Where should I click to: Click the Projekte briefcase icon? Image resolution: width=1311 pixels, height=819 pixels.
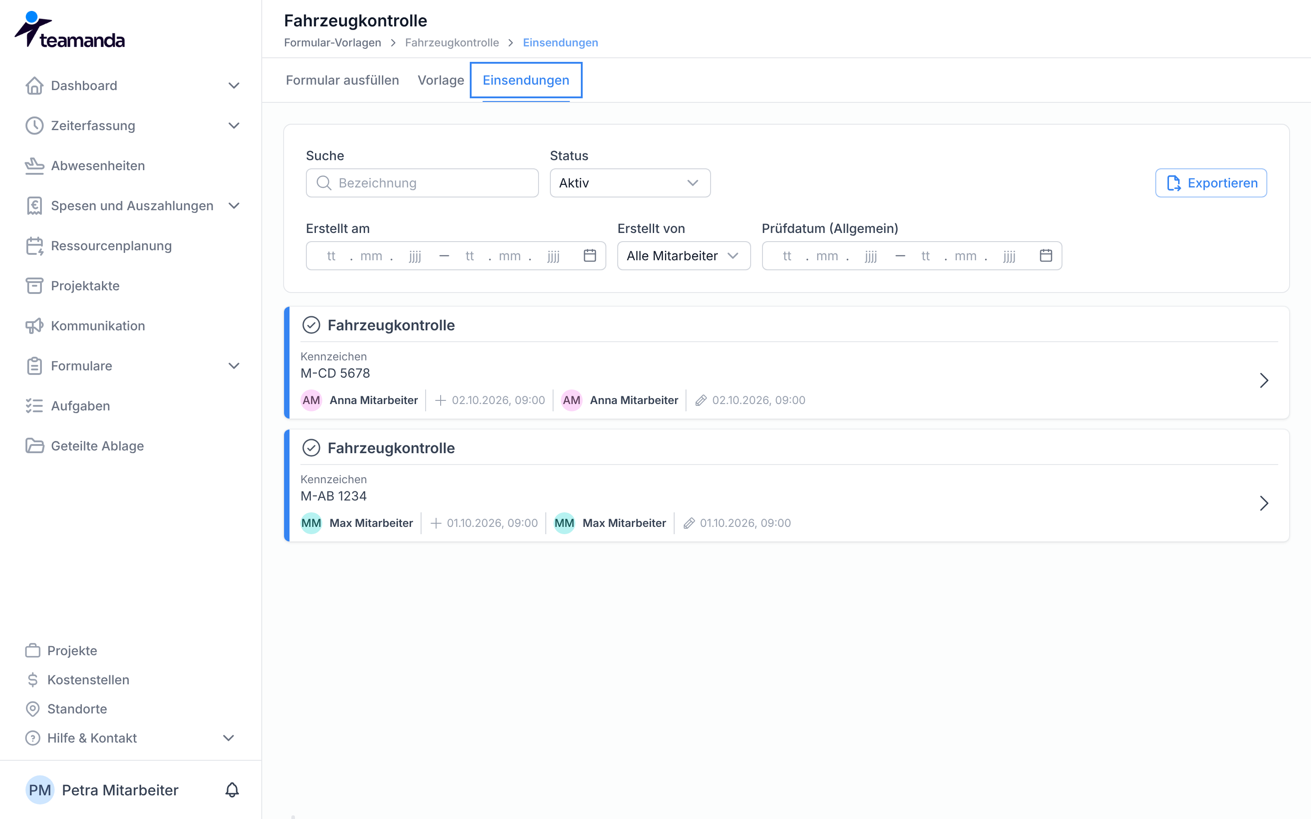(32, 651)
